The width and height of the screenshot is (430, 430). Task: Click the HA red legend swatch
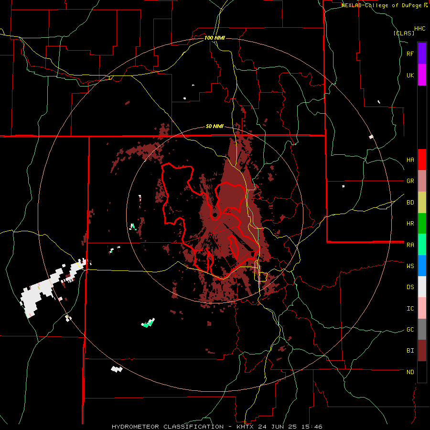tap(422, 160)
